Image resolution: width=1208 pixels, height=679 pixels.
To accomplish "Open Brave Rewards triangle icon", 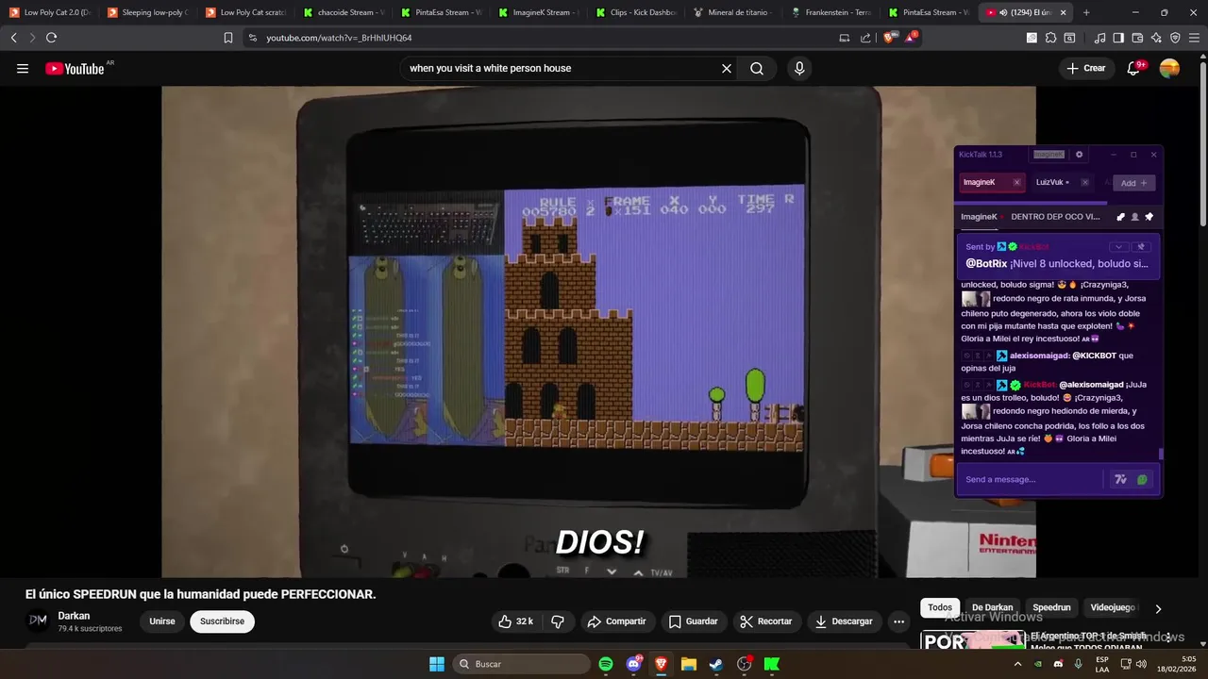I will click(911, 38).
